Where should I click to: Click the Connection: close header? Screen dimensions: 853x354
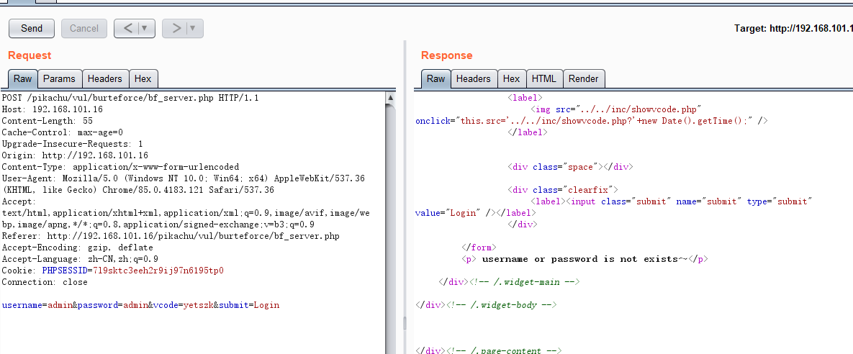click(x=45, y=282)
